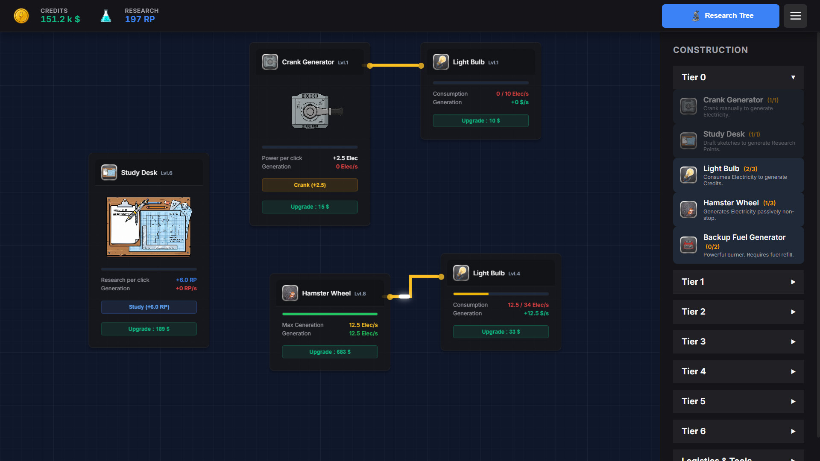Expand the Tier 4 section
Viewport: 820px width, 461px height.
pos(738,371)
